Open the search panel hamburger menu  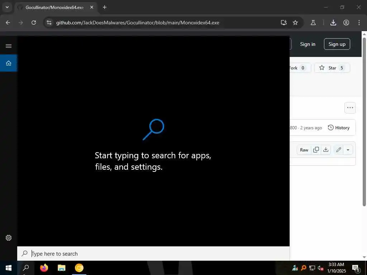[x=9, y=46]
